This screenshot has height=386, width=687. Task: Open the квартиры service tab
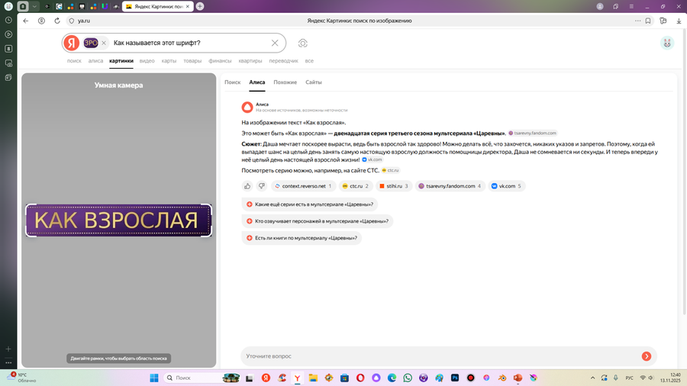coord(250,61)
